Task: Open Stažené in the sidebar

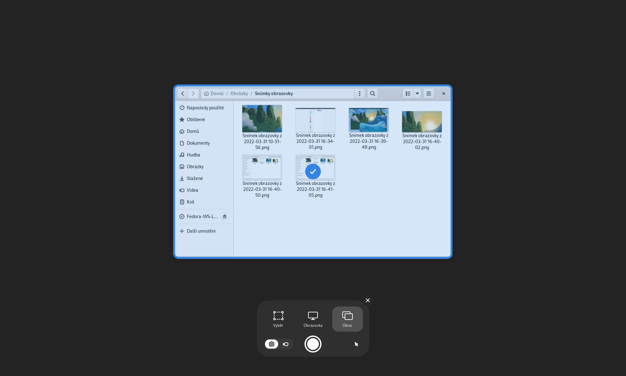Action: point(195,178)
